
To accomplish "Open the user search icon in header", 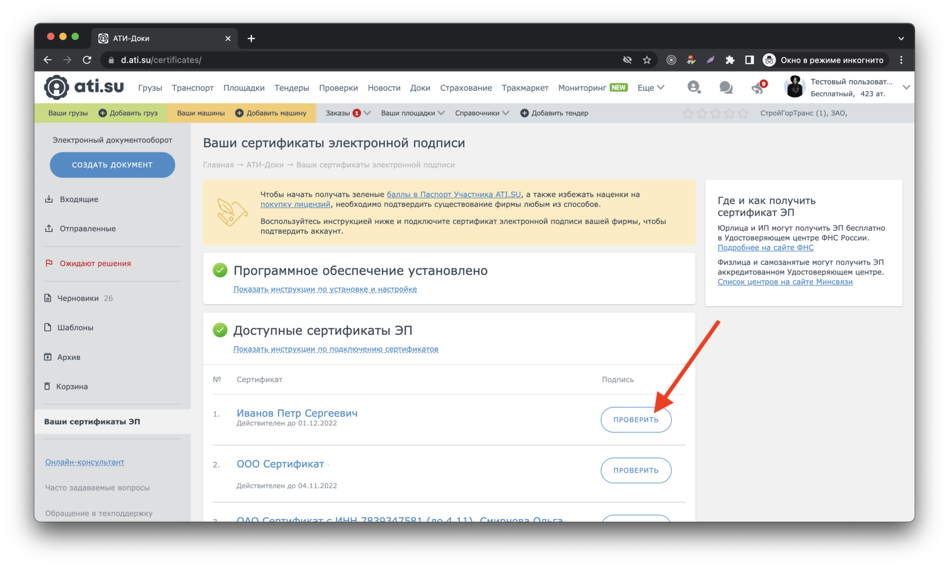I will [694, 87].
